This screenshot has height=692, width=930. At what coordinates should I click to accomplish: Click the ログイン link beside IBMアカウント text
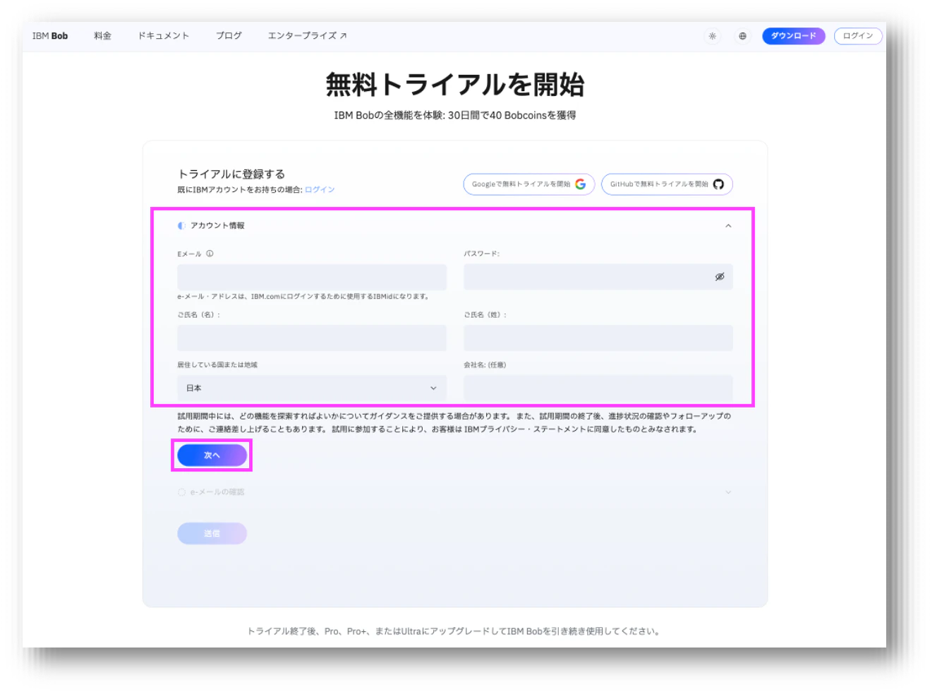[x=320, y=190]
